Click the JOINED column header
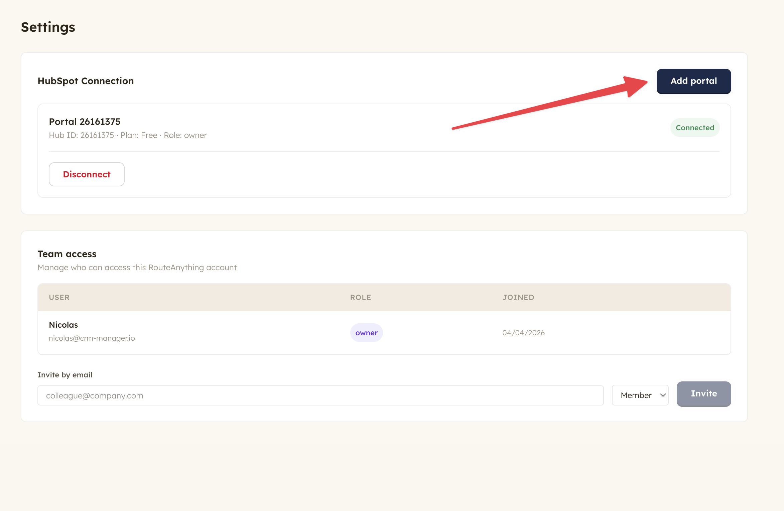The image size is (784, 511). (518, 297)
